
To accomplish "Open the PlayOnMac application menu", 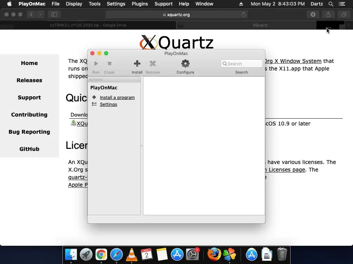I will click(32, 4).
